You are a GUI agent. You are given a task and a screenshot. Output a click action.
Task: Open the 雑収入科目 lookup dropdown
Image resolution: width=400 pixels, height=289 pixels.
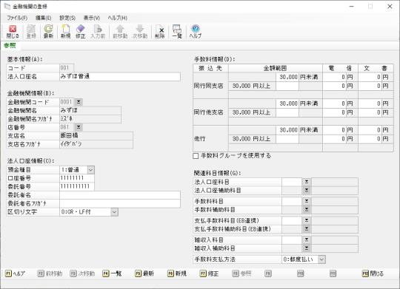307,240
